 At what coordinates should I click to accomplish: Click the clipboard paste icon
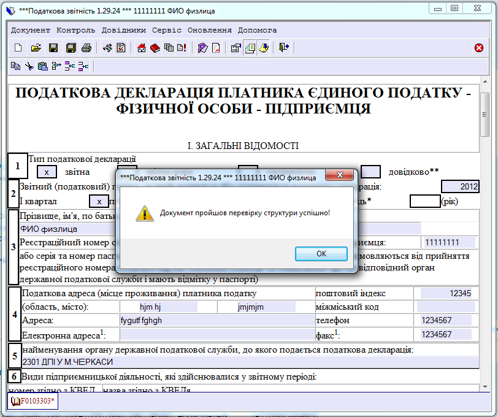(42, 66)
